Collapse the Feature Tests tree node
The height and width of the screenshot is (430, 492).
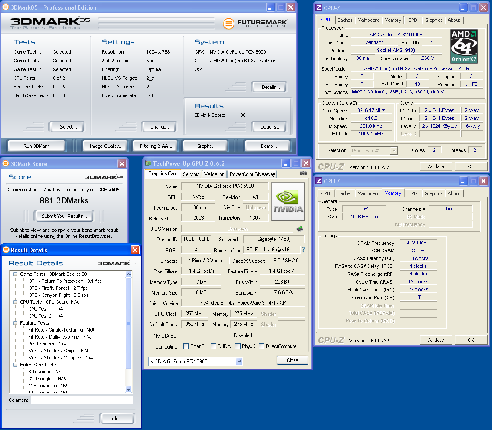coord(16,323)
